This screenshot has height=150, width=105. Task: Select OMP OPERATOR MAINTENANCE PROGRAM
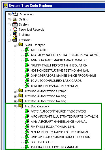point(61,137)
